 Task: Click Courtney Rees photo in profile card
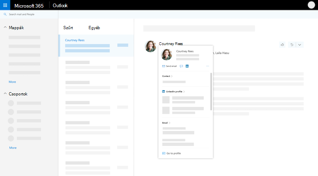tap(167, 55)
